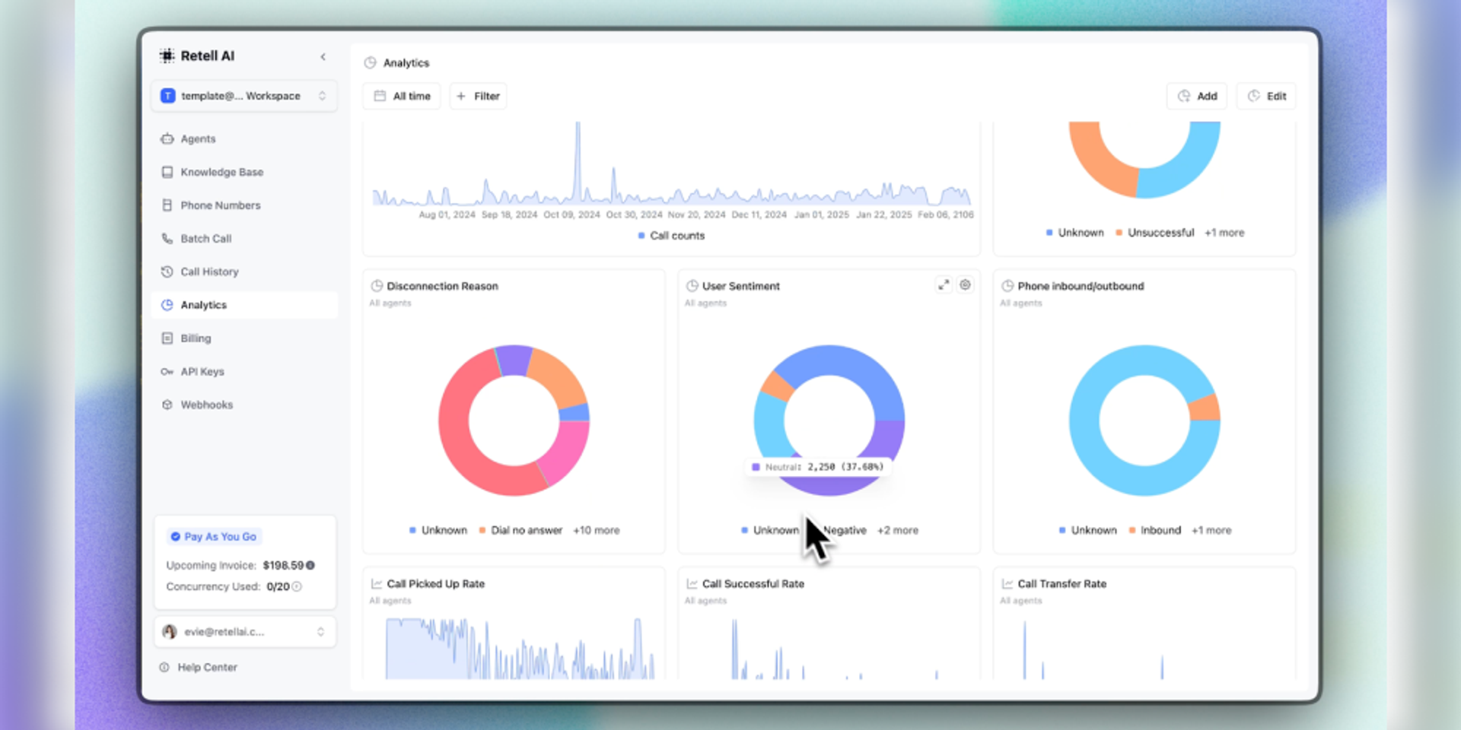Image resolution: width=1461 pixels, height=730 pixels.
Task: Click the Filter button
Action: pyautogui.click(x=478, y=96)
